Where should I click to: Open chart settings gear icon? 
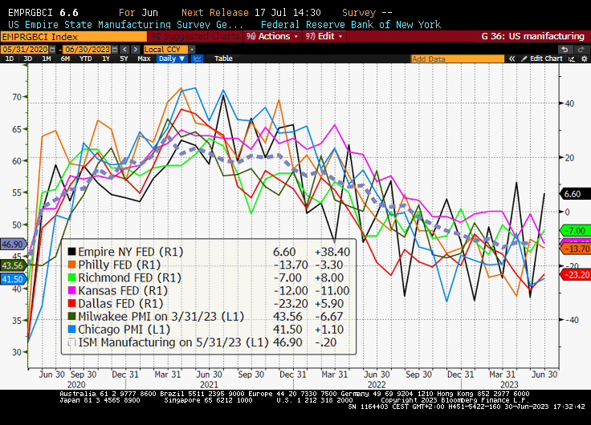click(585, 59)
